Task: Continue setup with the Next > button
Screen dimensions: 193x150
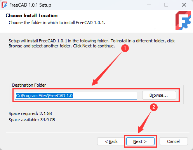Action: [140, 141]
